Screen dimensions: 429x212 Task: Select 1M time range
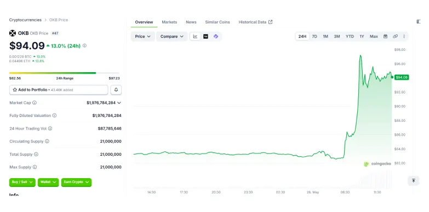tap(325, 36)
